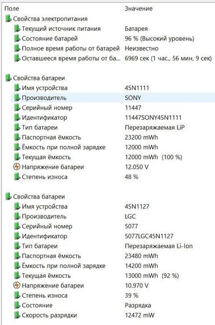Click the battery icon beside Свойства электропитания
This screenshot has height=325, width=215.
coord(9,19)
